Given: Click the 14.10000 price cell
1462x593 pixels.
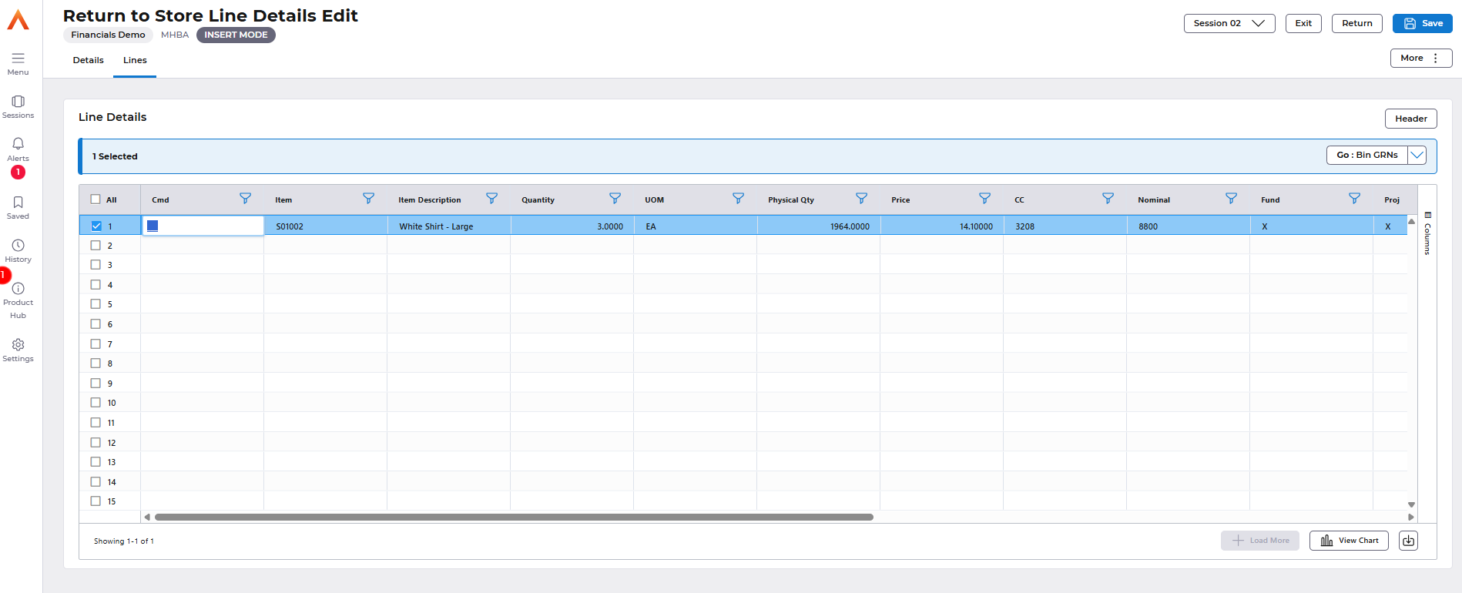Looking at the screenshot, I should pyautogui.click(x=942, y=226).
